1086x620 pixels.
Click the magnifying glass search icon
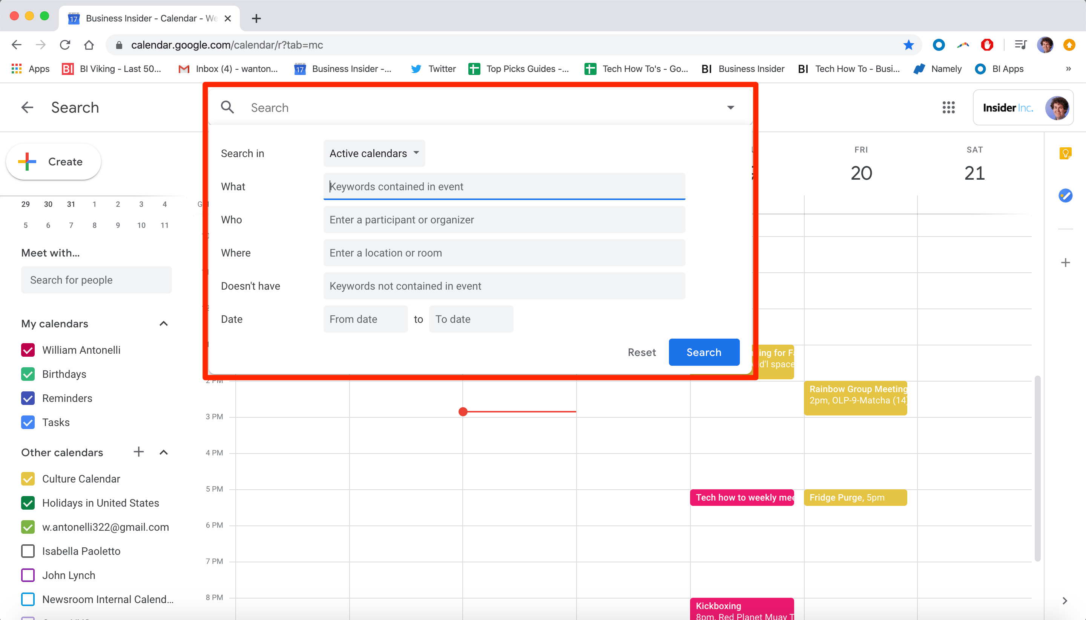pyautogui.click(x=228, y=107)
